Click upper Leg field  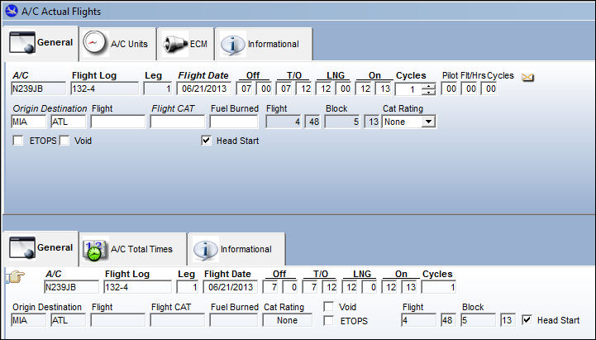click(158, 89)
